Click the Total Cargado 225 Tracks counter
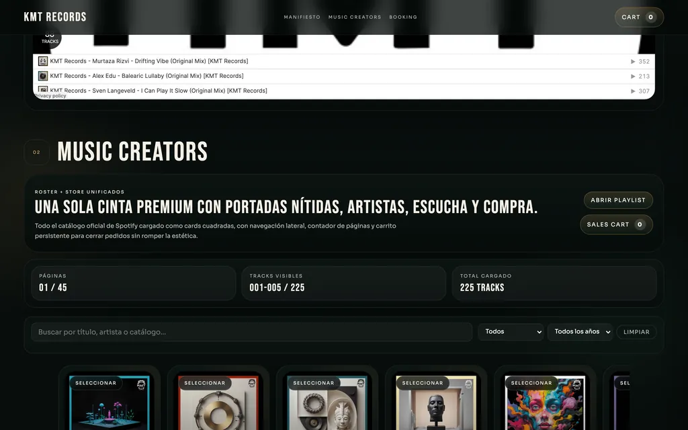688x430 pixels. coord(554,283)
